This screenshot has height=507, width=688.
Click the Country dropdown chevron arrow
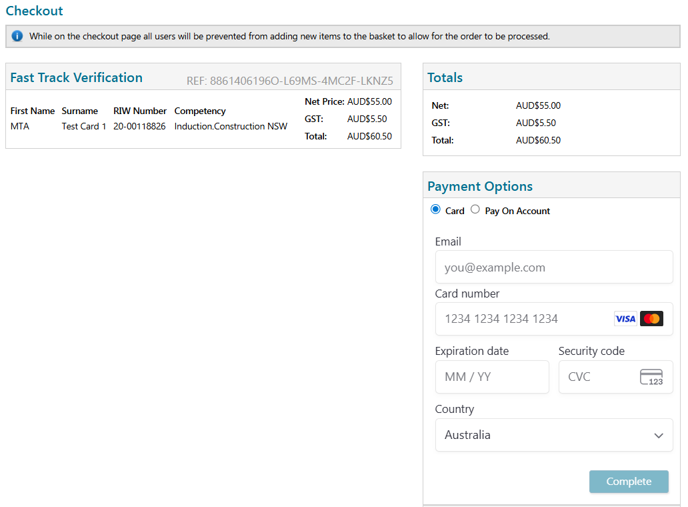click(x=659, y=436)
